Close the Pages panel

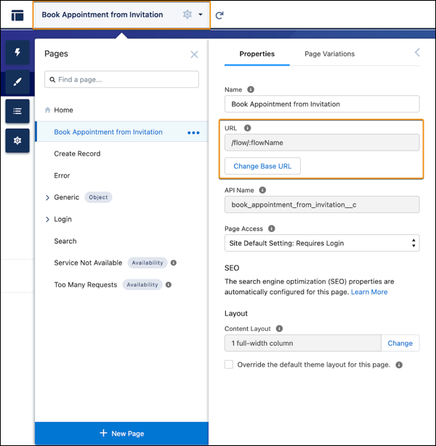[x=194, y=55]
